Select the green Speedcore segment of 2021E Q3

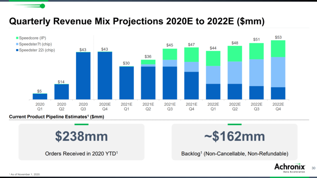click(170, 54)
